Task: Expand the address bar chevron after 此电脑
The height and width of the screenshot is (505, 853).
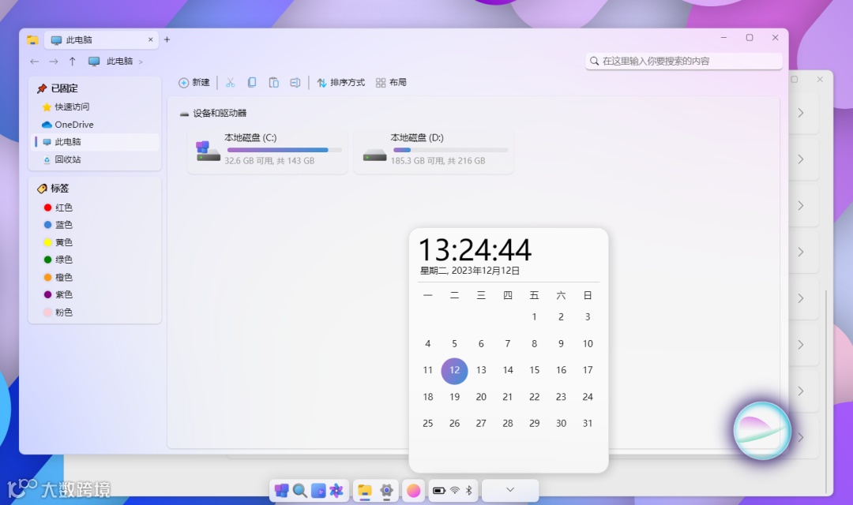Action: [x=141, y=62]
